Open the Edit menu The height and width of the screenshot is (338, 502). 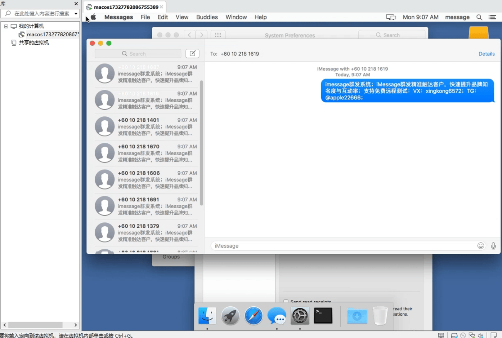[x=162, y=17]
